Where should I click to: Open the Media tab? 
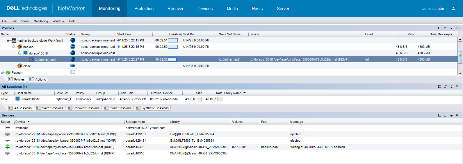tap(232, 9)
